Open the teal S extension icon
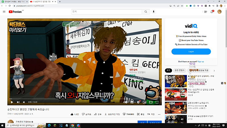This screenshot has height=128, width=227. pos(194,6)
